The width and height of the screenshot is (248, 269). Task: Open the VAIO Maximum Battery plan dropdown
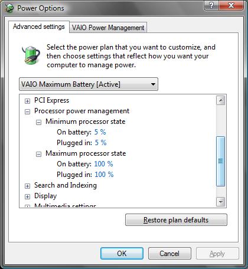[89, 84]
